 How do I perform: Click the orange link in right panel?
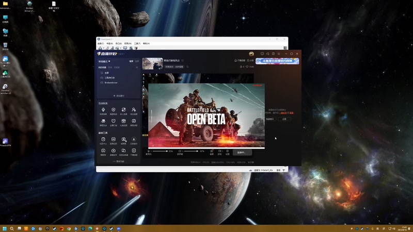click(x=283, y=113)
